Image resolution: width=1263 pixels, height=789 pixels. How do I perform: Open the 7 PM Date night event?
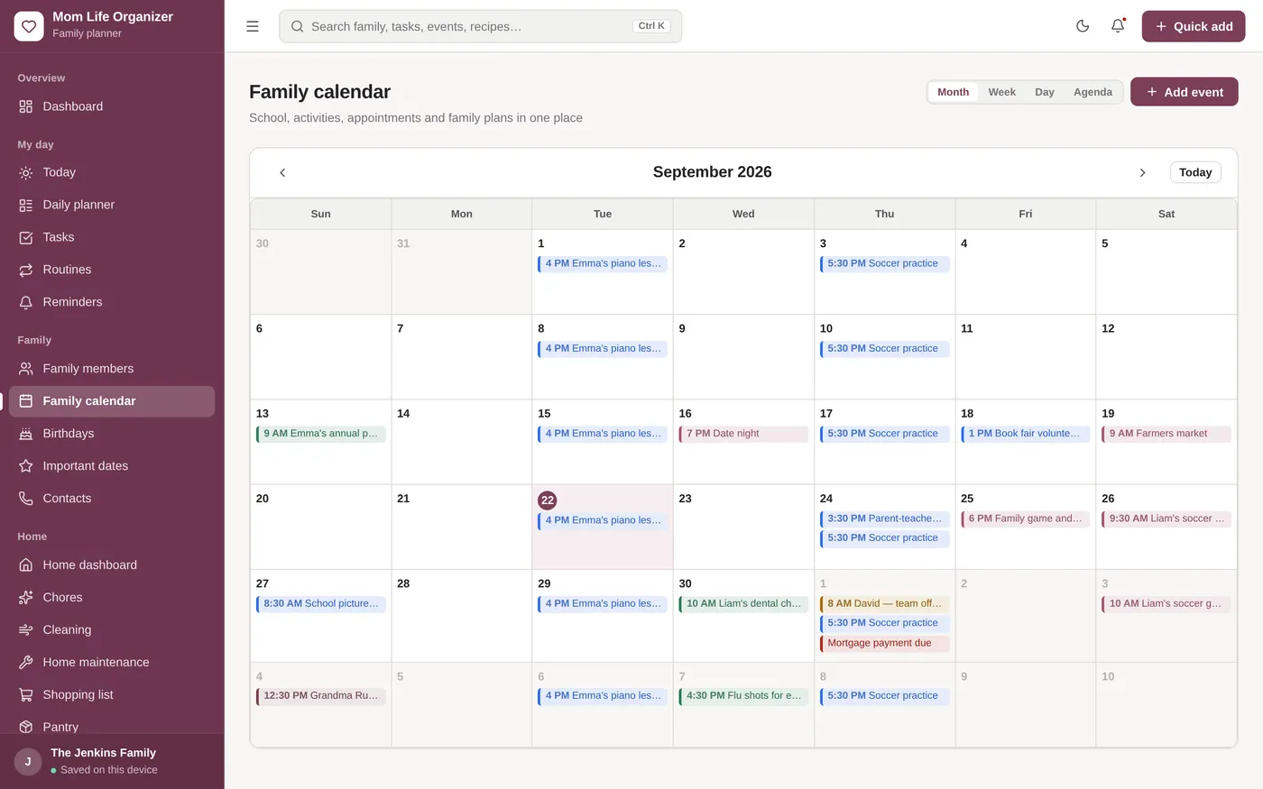point(743,434)
